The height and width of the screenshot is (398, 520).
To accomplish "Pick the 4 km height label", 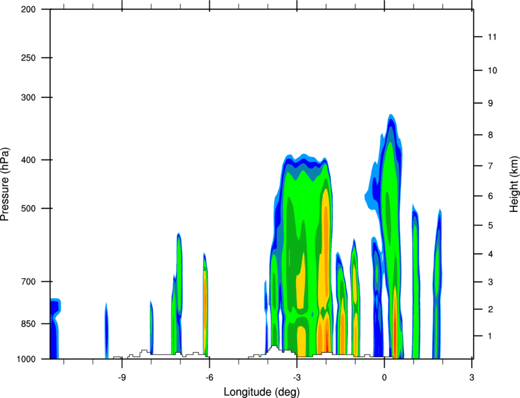I will coord(491,254).
